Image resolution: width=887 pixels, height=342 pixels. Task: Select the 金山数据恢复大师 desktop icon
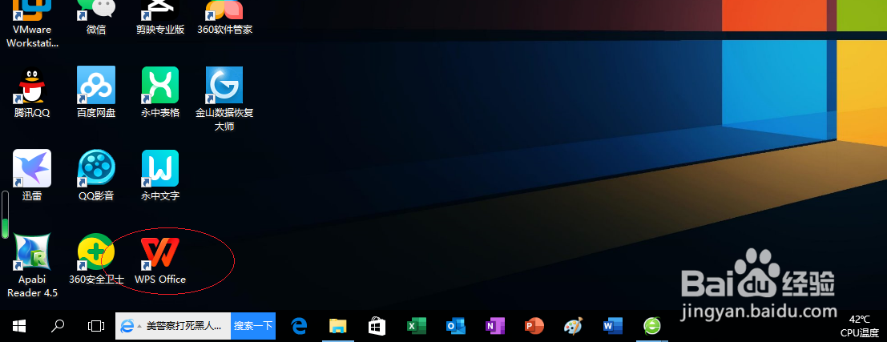pos(224,86)
